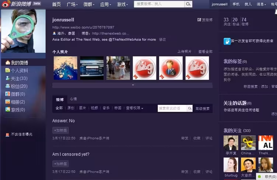Open the thenextweb blog link
This screenshot has height=180, width=277.
point(111,34)
